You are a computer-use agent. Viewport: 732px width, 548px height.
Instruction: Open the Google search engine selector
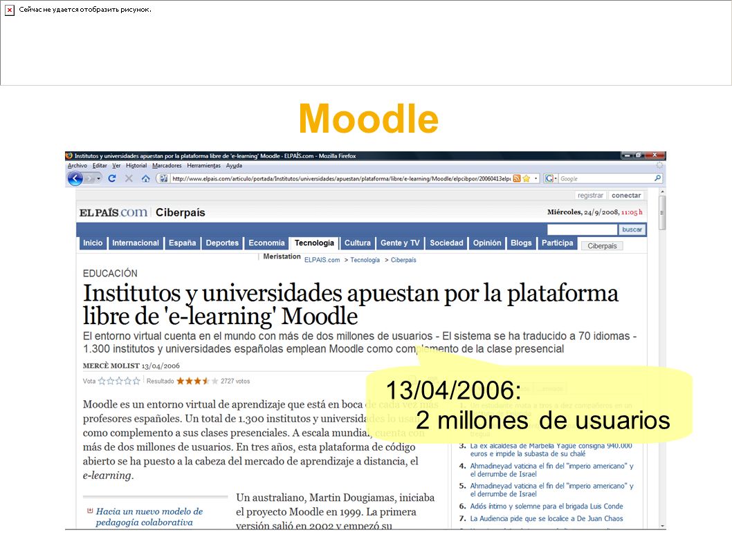(x=551, y=178)
